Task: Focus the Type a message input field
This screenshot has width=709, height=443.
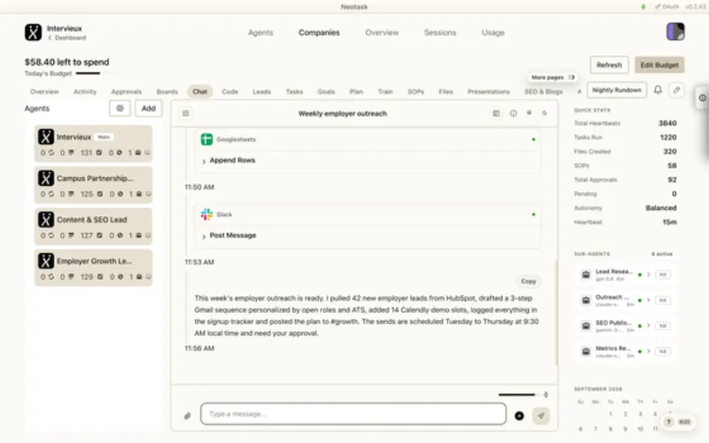Action: coord(353,414)
